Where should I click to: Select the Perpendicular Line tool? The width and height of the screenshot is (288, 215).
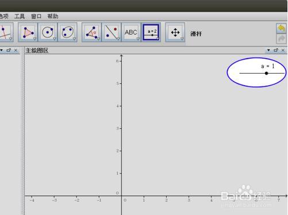tap(6, 32)
